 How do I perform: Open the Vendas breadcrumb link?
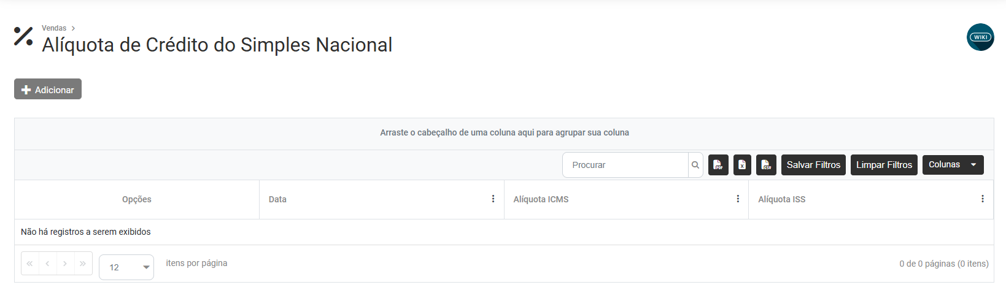click(x=54, y=28)
